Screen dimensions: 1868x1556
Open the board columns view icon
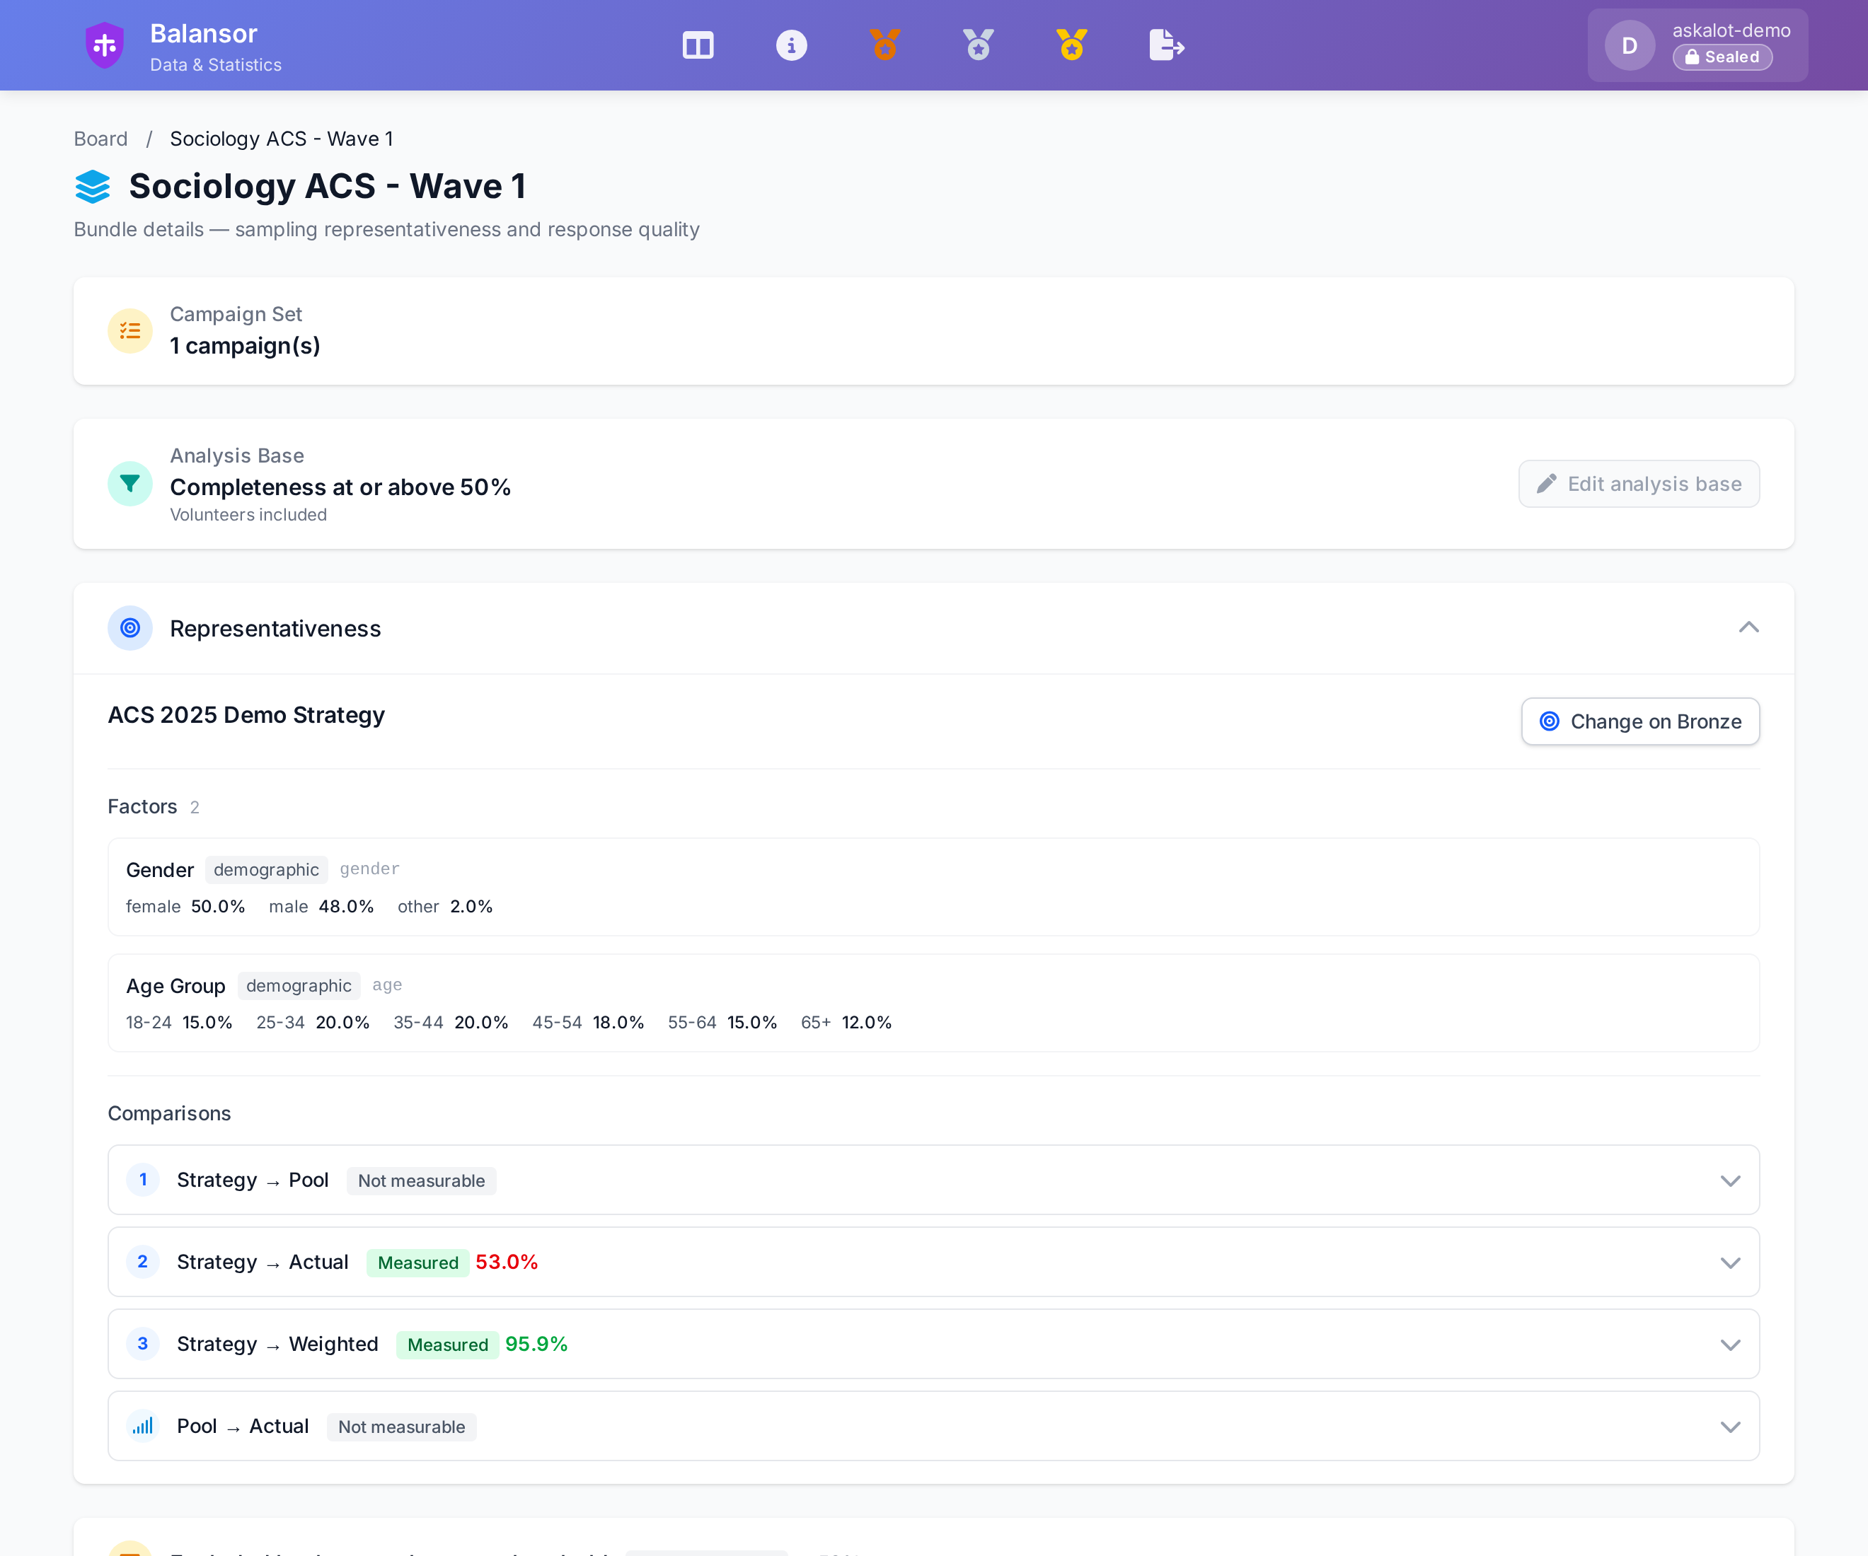pyautogui.click(x=698, y=45)
